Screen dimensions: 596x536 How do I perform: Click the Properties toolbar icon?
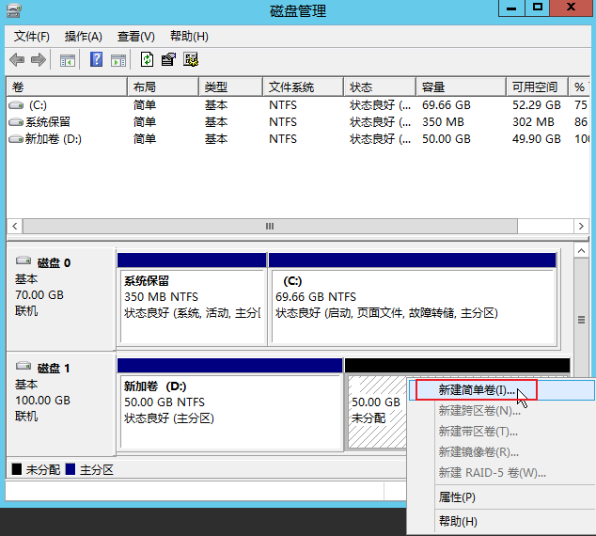[x=168, y=60]
